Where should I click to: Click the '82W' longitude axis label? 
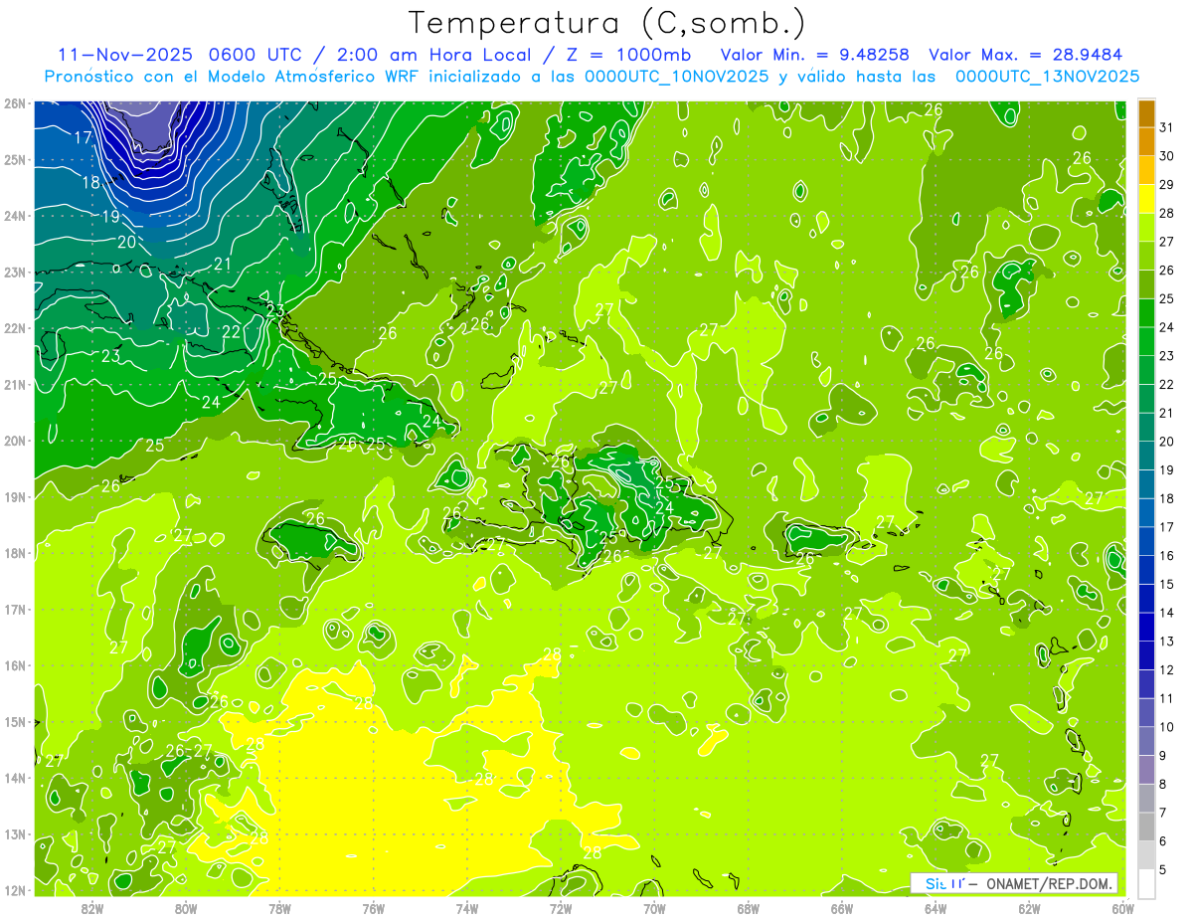(92, 908)
